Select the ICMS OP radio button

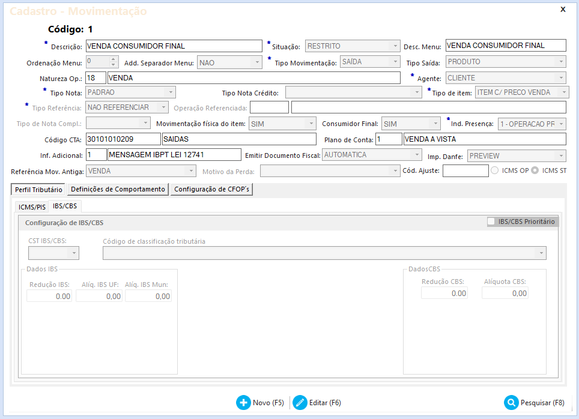tap(496, 170)
